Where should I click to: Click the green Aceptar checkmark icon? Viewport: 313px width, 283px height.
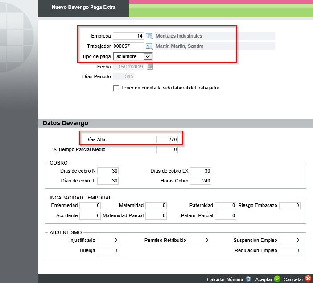pos(277,279)
